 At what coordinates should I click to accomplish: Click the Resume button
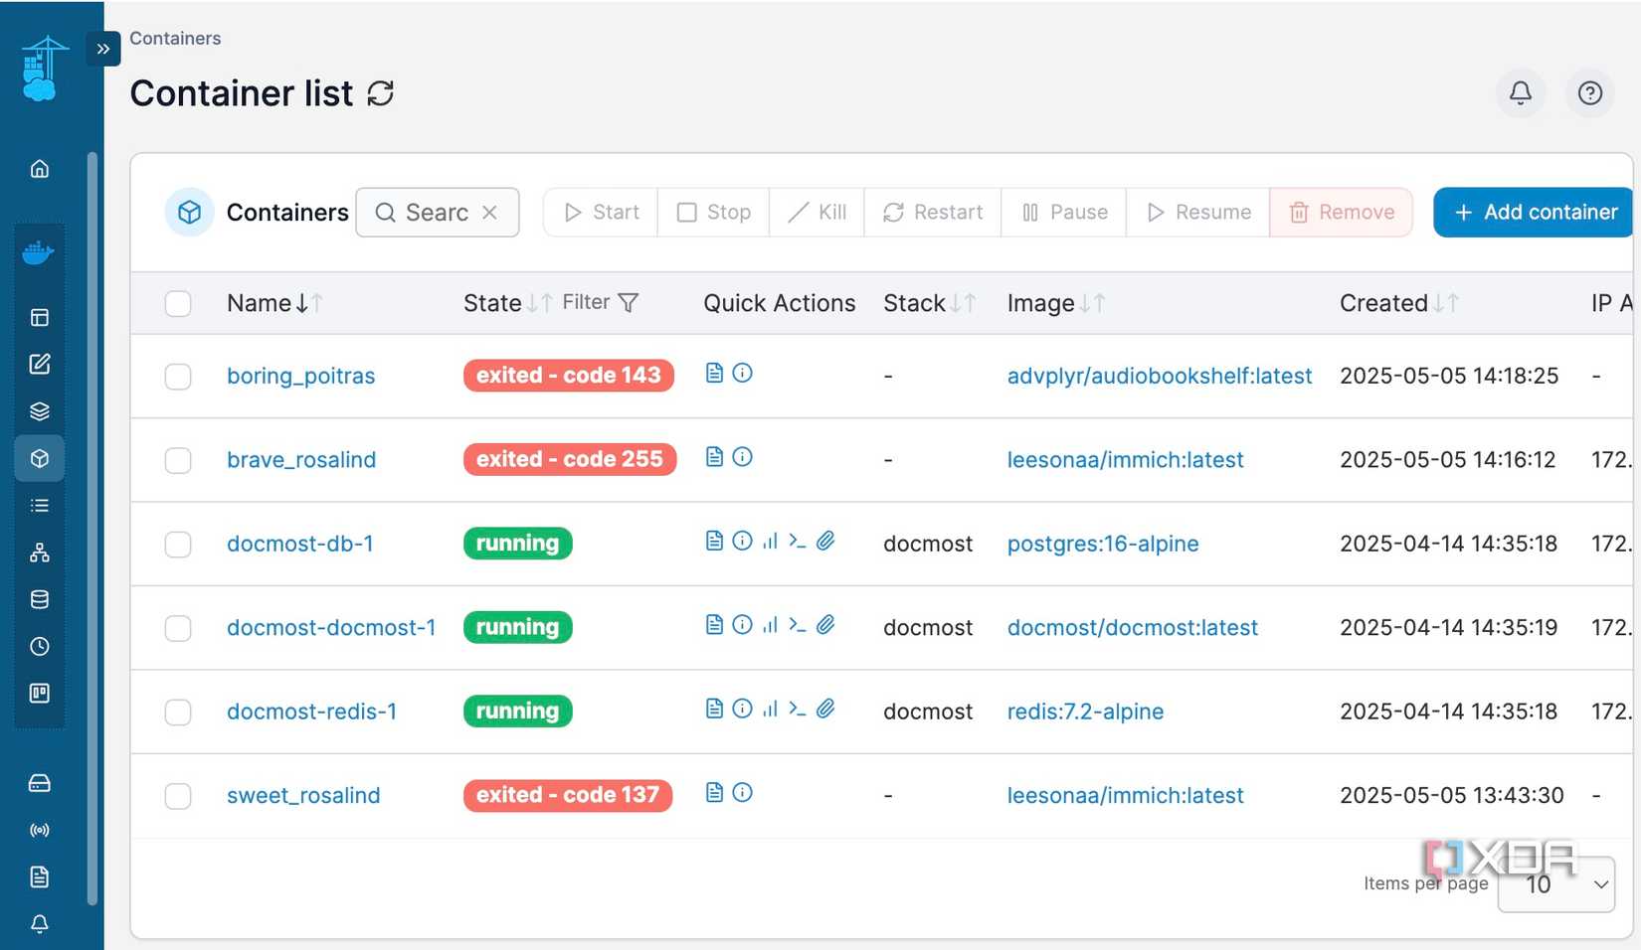coord(1198,213)
